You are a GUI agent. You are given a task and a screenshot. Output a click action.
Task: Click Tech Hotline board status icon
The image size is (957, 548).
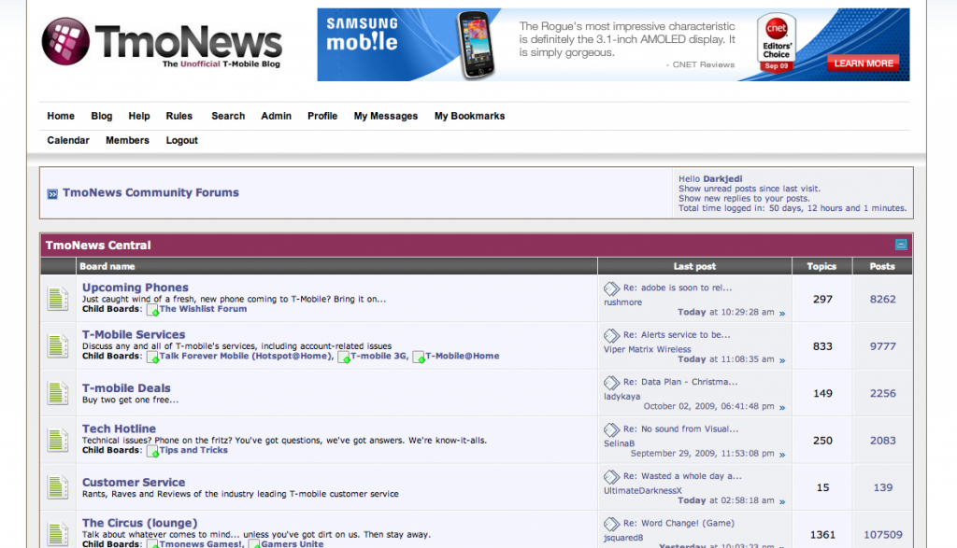[58, 440]
